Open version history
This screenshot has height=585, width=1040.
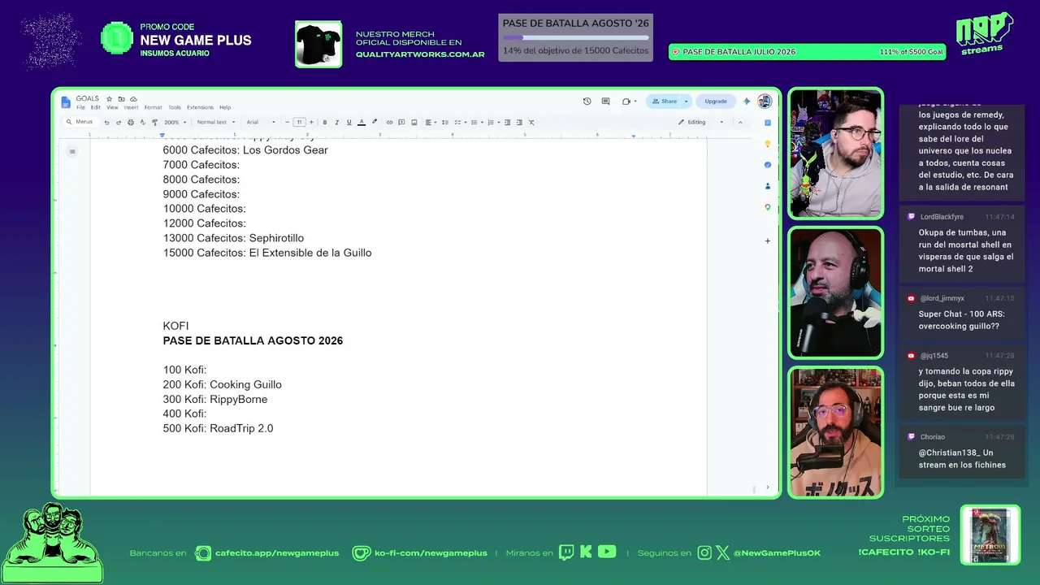587,102
